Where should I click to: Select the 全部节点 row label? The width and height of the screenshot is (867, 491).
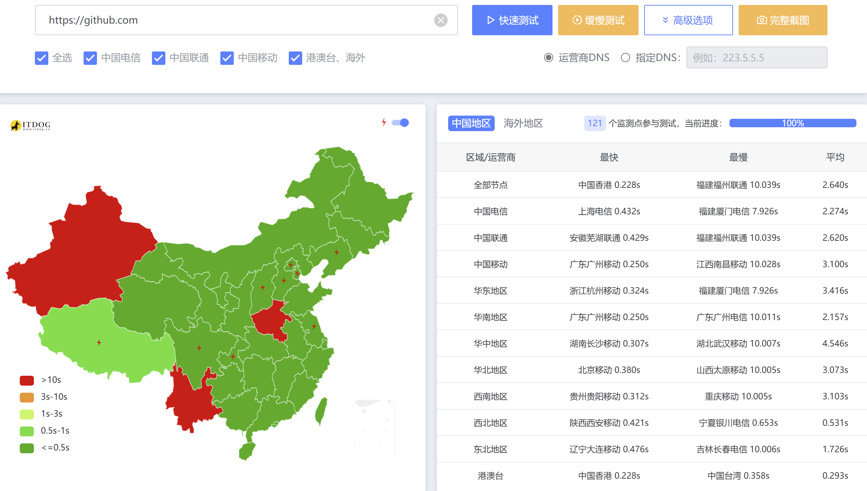[x=490, y=185]
